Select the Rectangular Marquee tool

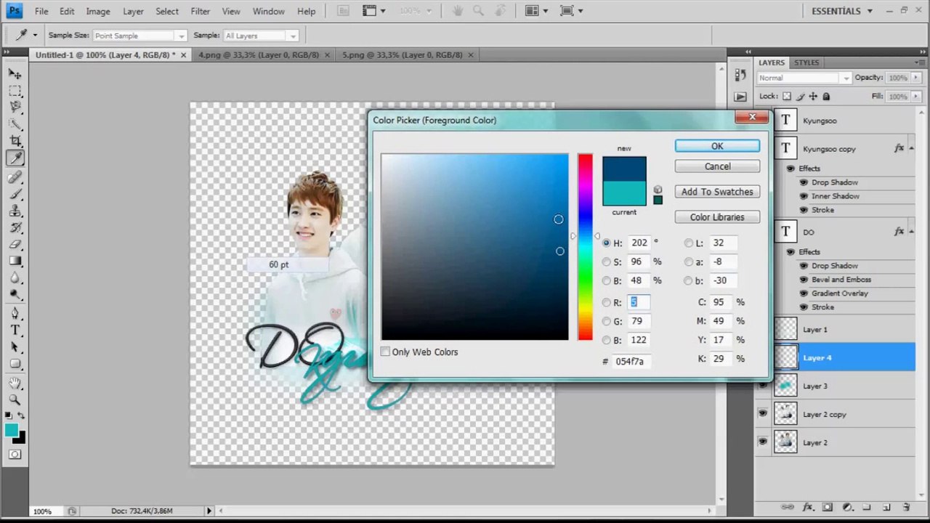pos(15,90)
